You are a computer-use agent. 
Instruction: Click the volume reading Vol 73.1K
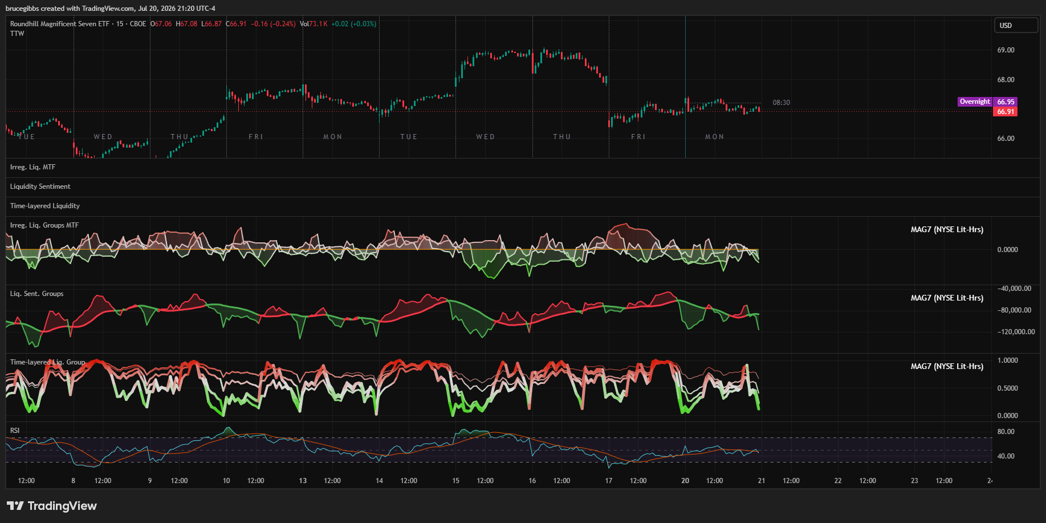[314, 24]
